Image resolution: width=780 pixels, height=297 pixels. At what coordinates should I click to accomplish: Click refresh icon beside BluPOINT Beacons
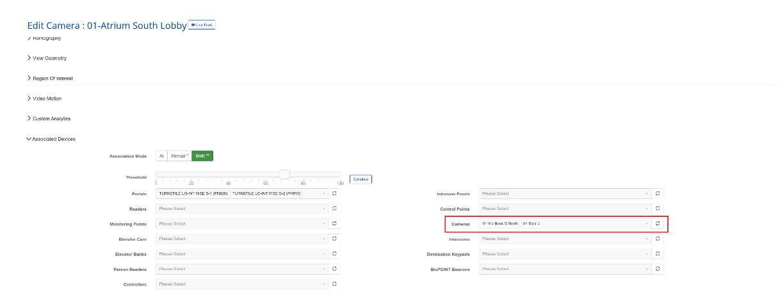pos(658,269)
